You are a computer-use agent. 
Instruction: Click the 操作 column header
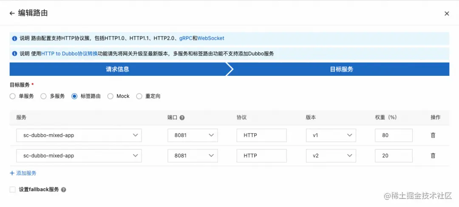[x=435, y=118]
